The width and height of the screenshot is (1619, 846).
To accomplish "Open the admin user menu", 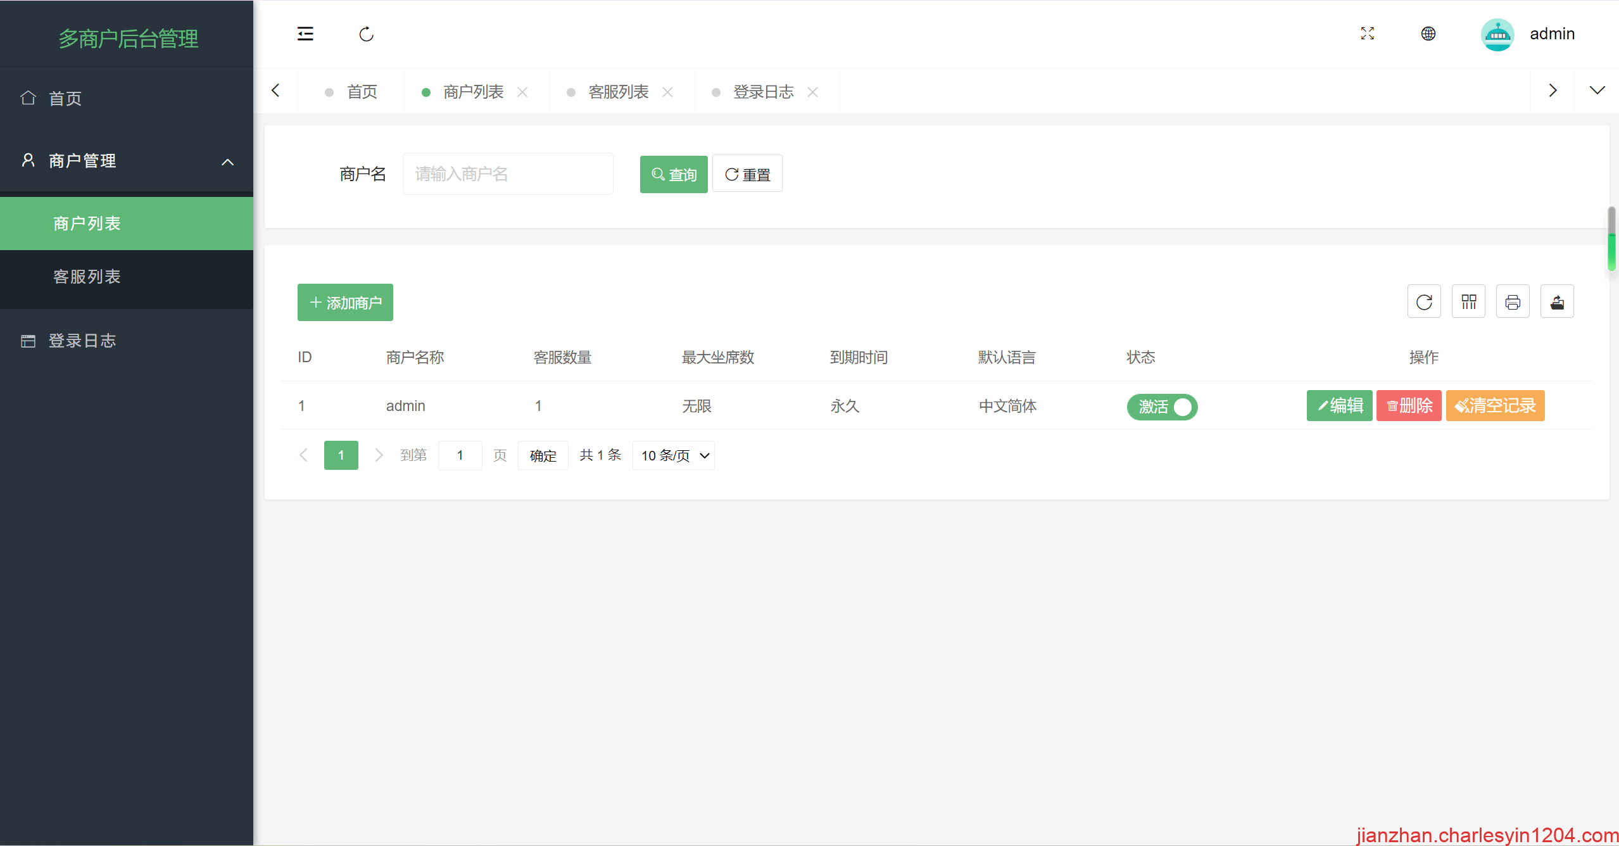I will (1552, 34).
